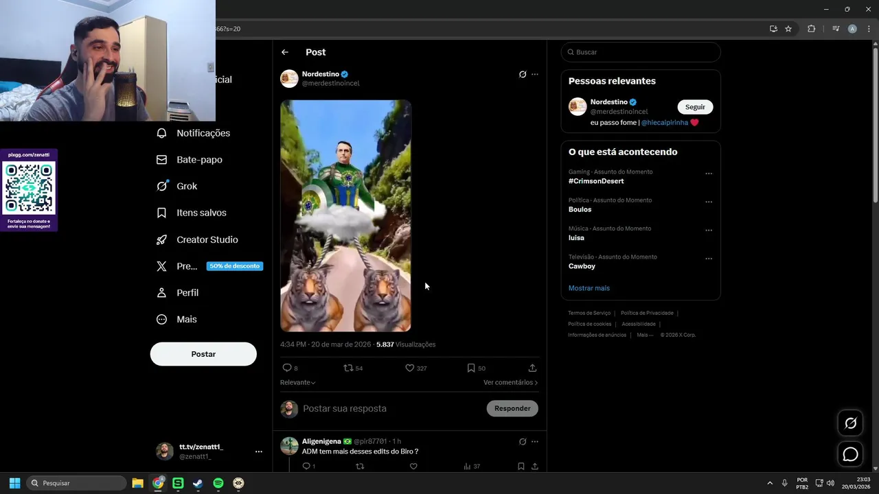
Task: Open messages floating chat button
Action: (850, 454)
